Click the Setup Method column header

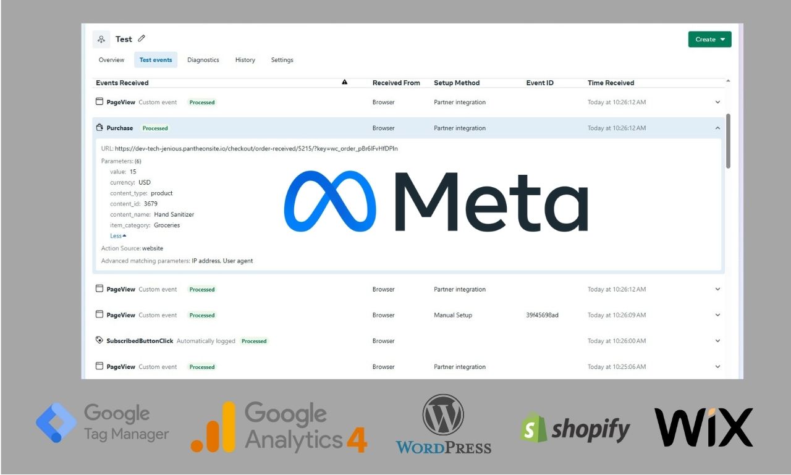pos(457,83)
